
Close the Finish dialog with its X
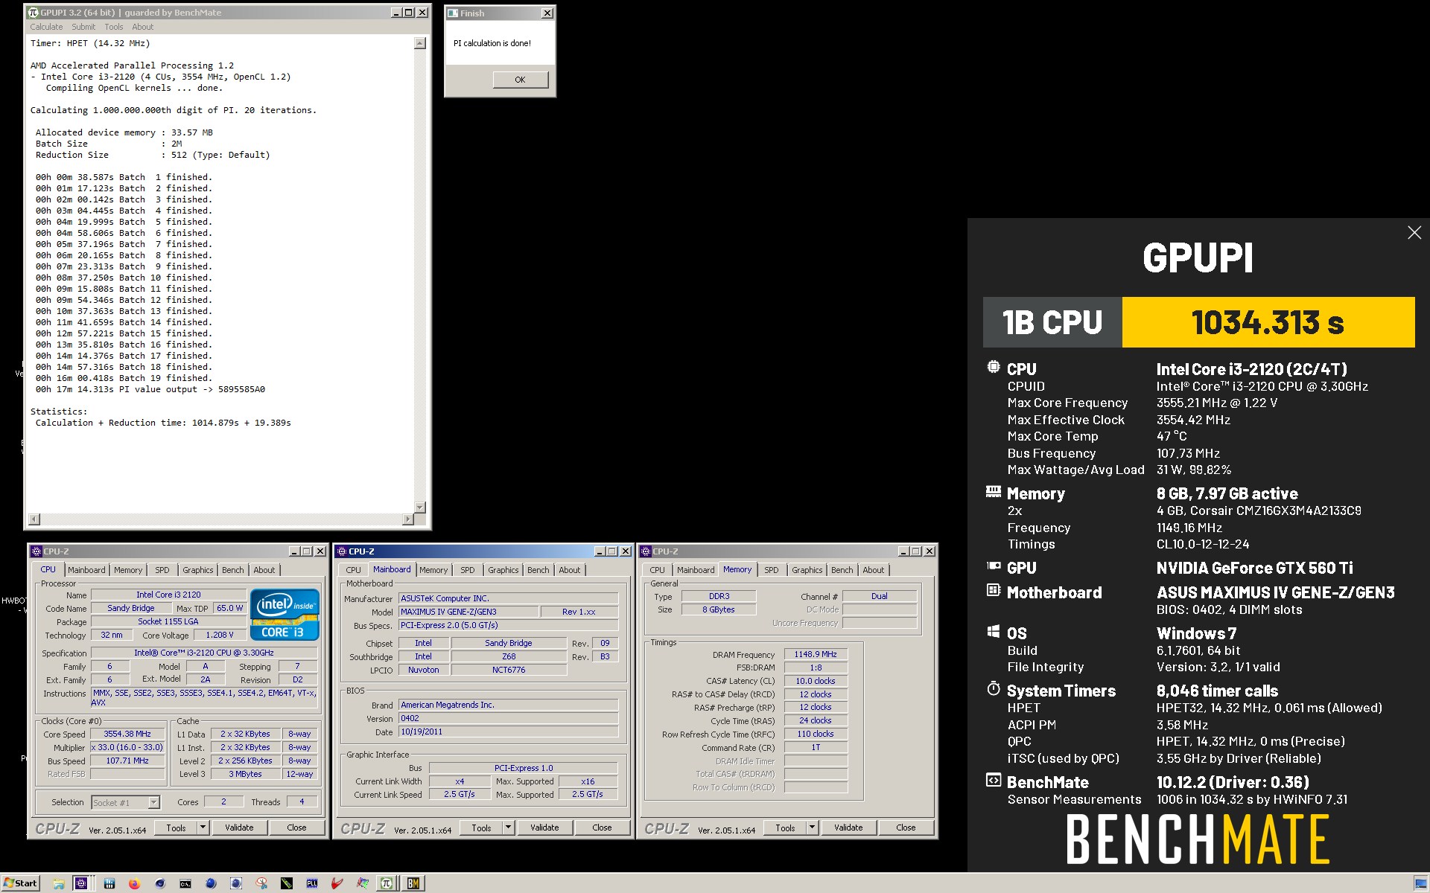point(547,13)
